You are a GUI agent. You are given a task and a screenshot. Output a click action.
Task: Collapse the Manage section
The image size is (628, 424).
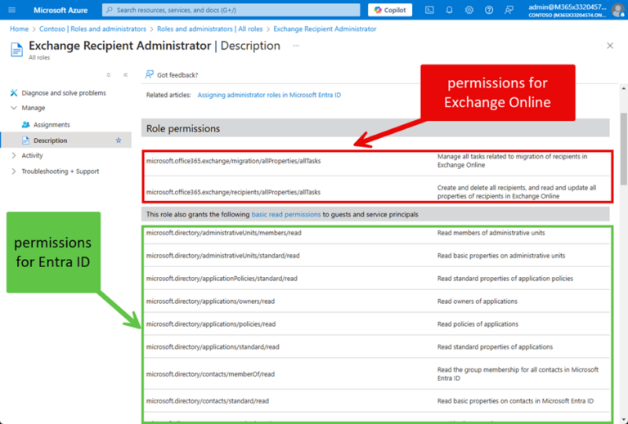[x=14, y=108]
